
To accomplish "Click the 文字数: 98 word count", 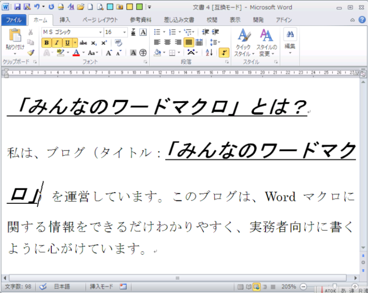I will [19, 286].
